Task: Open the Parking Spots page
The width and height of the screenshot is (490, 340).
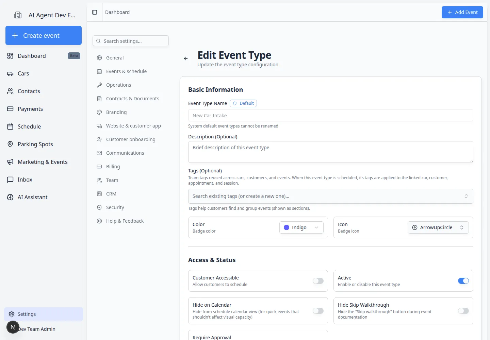Action: [x=44, y=144]
